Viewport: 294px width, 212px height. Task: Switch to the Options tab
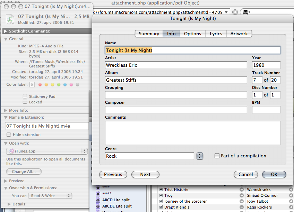pos(192,34)
